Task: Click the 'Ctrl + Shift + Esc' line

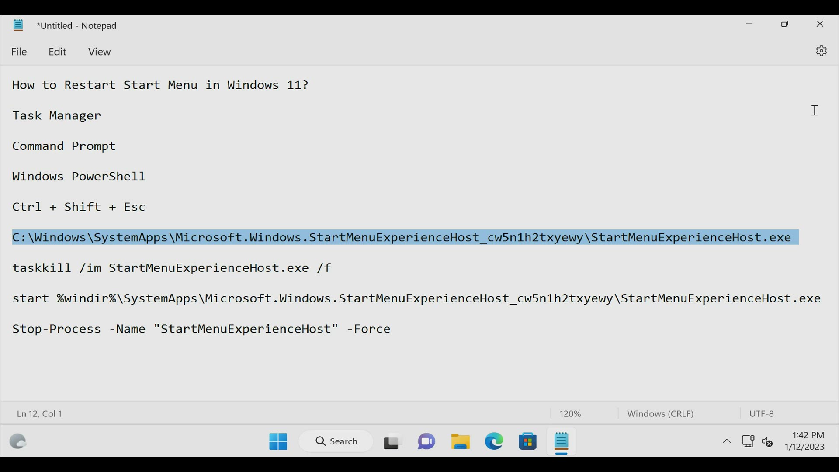Action: pos(79,207)
